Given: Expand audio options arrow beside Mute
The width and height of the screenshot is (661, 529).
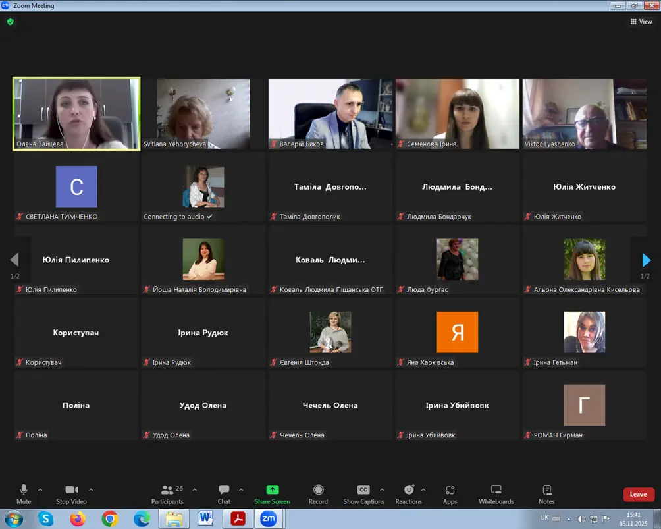Looking at the screenshot, I should coord(40,489).
